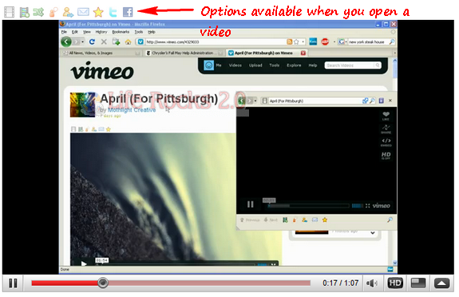The image size is (459, 297).
Task: Switch to 'All News, Videos, & Images' tab
Action: [x=101, y=53]
